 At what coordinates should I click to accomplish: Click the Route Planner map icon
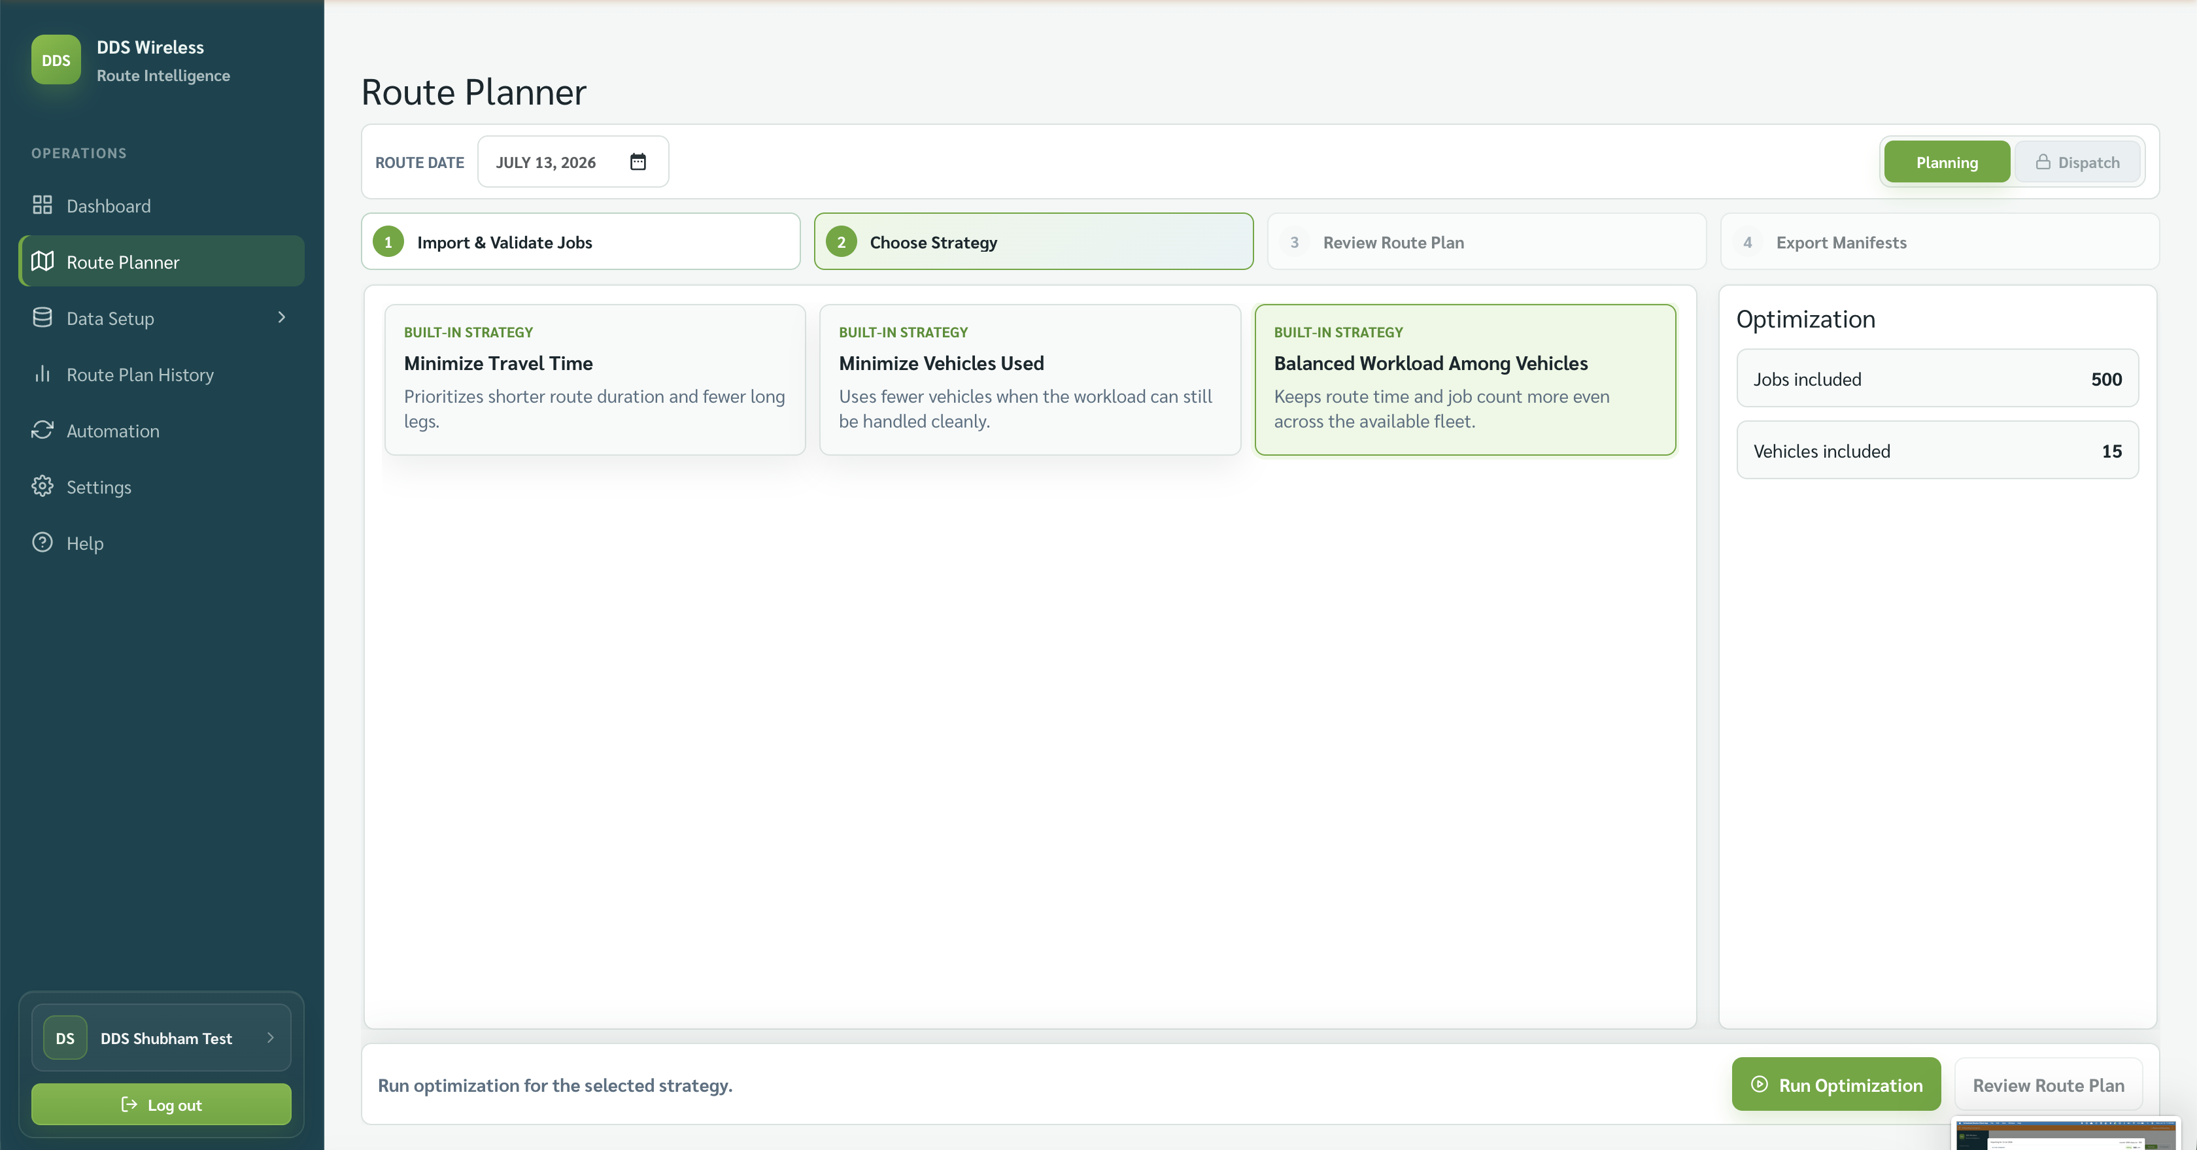42,262
